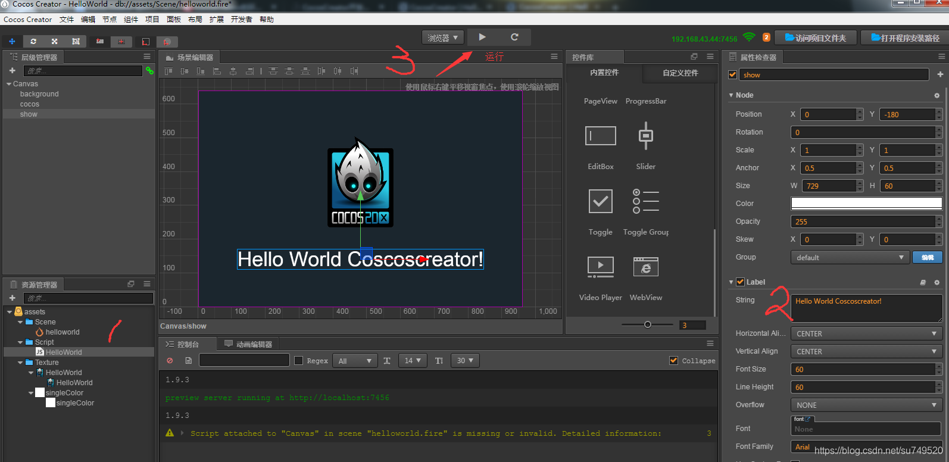Open the Label component help book icon
The image size is (949, 462).
pos(923,282)
